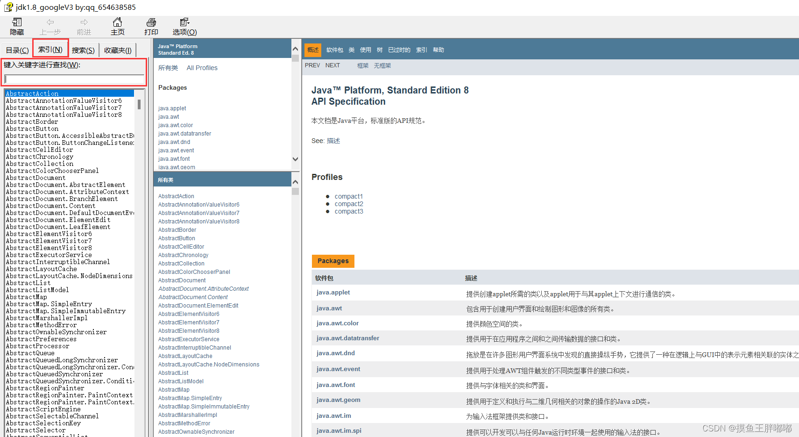Click scroll-up arrow of the 所有类 frame

click(x=295, y=182)
